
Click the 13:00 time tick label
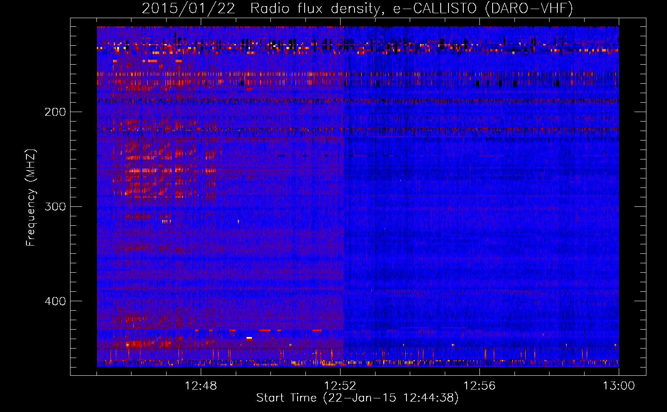[x=619, y=386]
